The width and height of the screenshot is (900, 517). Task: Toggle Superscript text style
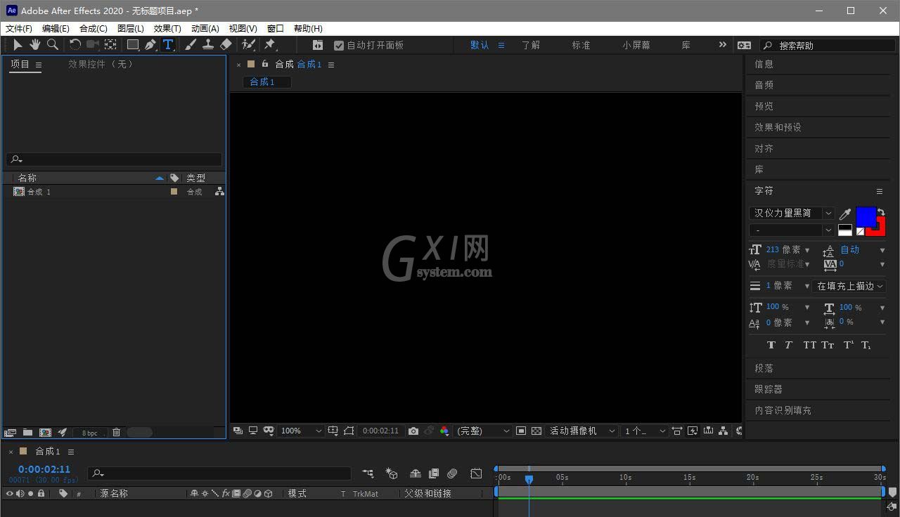(x=848, y=345)
